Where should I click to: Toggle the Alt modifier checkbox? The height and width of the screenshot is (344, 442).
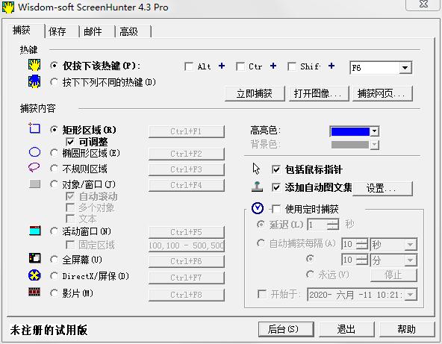pos(189,66)
